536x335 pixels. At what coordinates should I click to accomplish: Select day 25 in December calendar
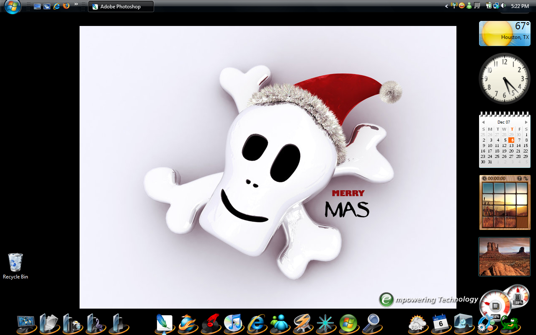click(497, 156)
